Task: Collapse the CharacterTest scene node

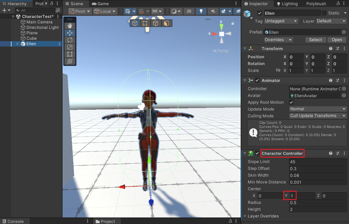Action: (x=13, y=17)
